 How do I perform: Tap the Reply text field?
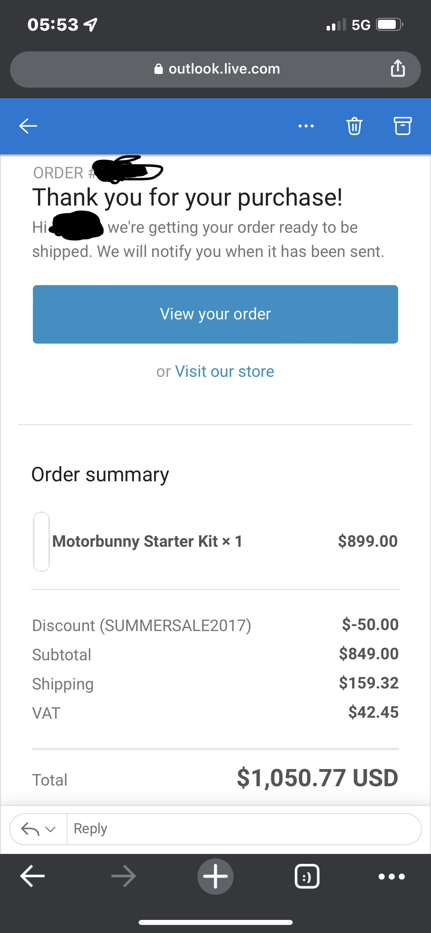pyautogui.click(x=242, y=829)
